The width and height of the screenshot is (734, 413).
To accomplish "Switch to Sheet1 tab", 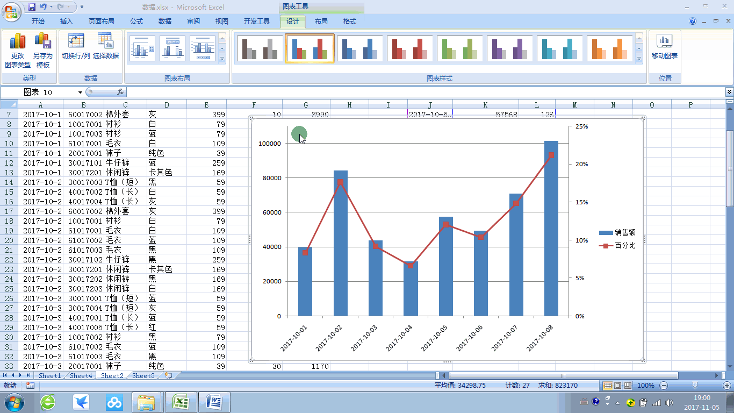I will coord(49,375).
